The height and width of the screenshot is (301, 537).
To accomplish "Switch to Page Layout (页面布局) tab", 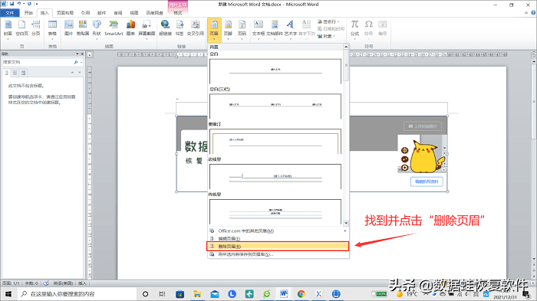I will pyautogui.click(x=65, y=13).
